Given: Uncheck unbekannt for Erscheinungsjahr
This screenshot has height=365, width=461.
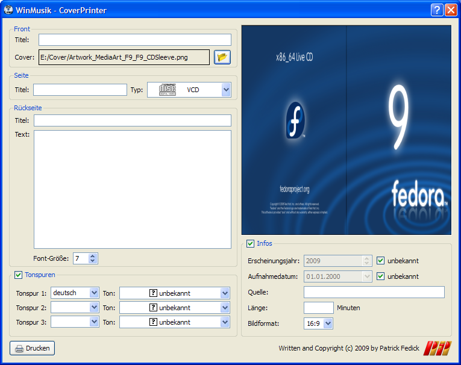Looking at the screenshot, I should click(380, 261).
